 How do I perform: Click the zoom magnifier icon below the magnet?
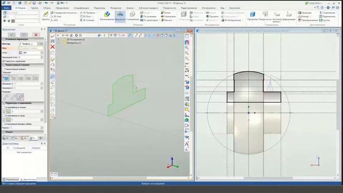[x=187, y=48]
